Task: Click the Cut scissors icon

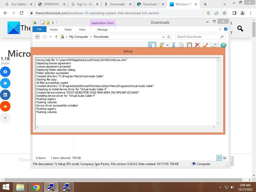Action: coord(173,45)
